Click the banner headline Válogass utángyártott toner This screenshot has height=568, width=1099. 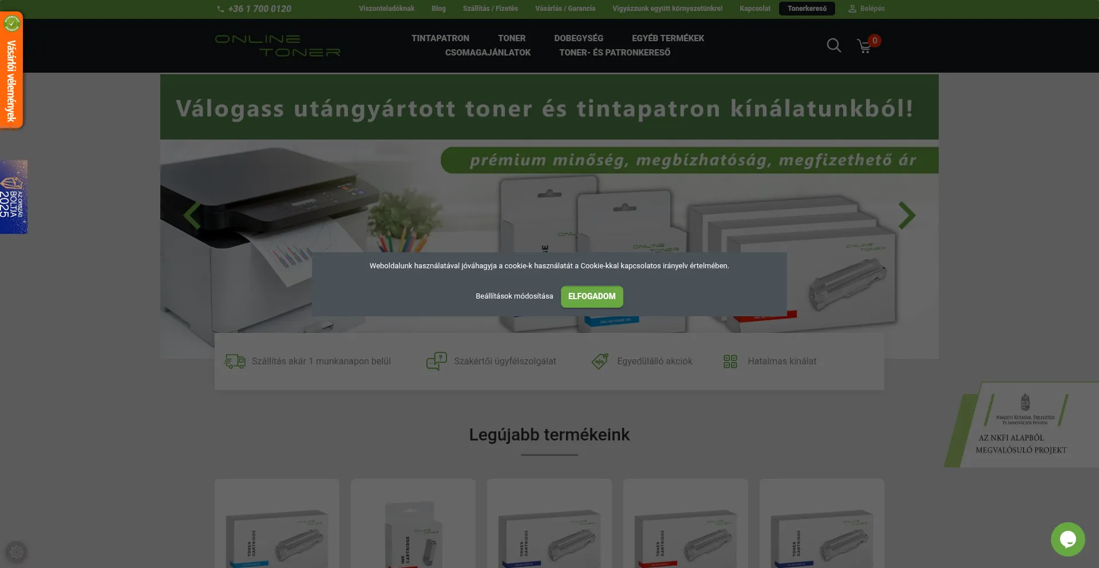[x=544, y=109]
